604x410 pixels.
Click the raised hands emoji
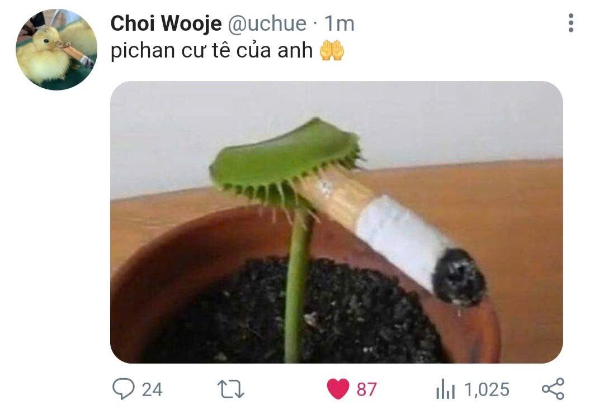[x=332, y=50]
